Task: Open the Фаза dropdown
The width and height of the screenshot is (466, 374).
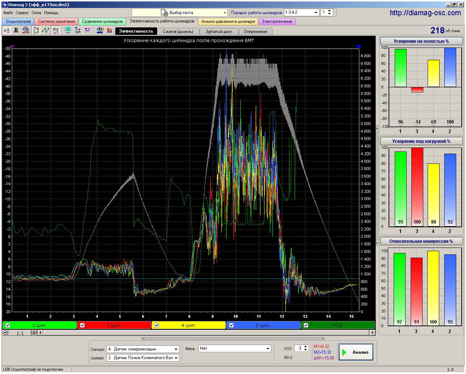Action: tap(234, 348)
